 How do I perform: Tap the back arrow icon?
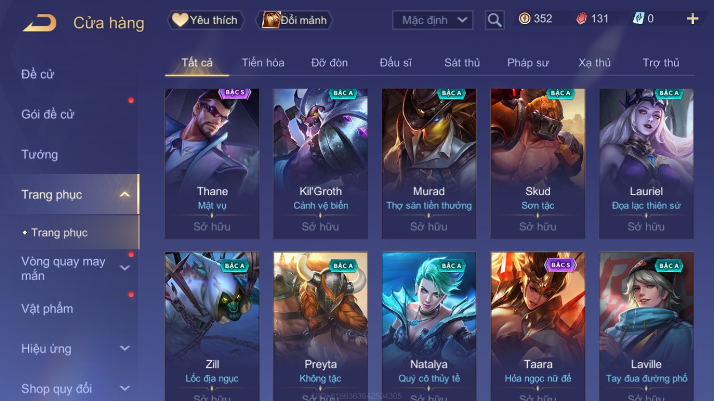pyautogui.click(x=40, y=22)
